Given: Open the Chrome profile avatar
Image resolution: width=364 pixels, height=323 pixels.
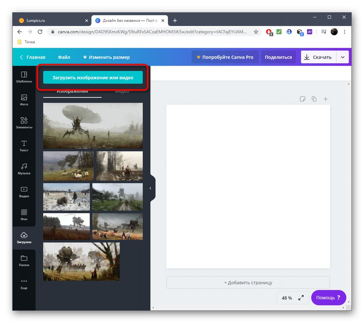Looking at the screenshot, I should point(334,31).
